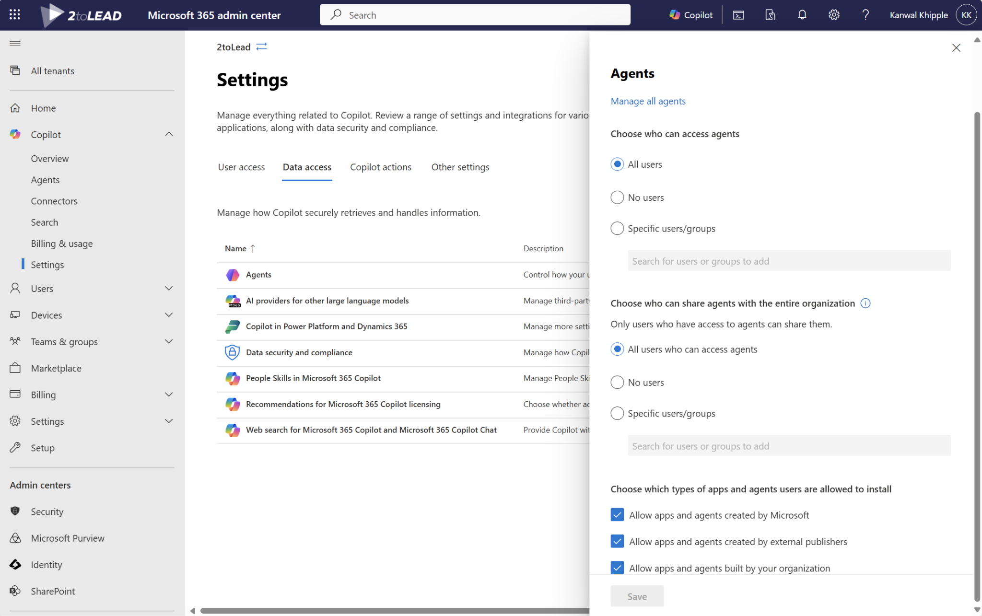Open the feedback icon in top bar
Image resolution: width=982 pixels, height=616 pixels.
coord(770,14)
